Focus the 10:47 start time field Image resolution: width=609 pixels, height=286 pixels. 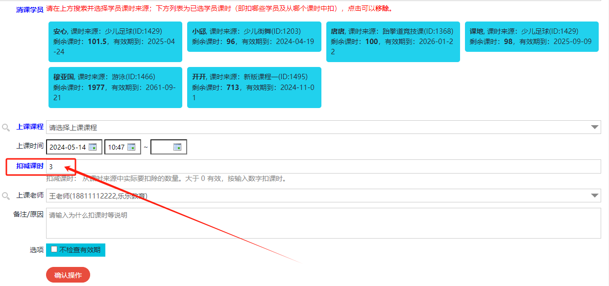tap(122, 147)
